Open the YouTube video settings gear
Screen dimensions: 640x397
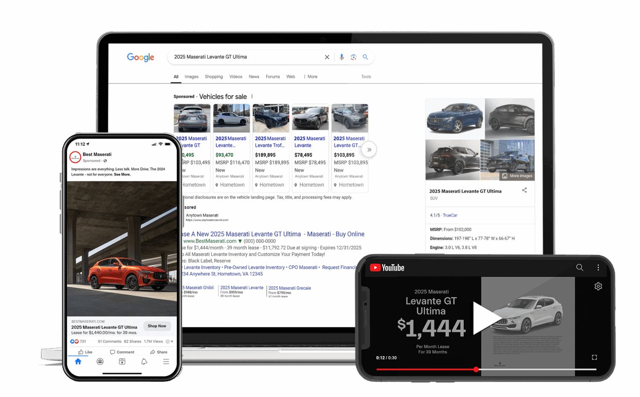pyautogui.click(x=598, y=286)
